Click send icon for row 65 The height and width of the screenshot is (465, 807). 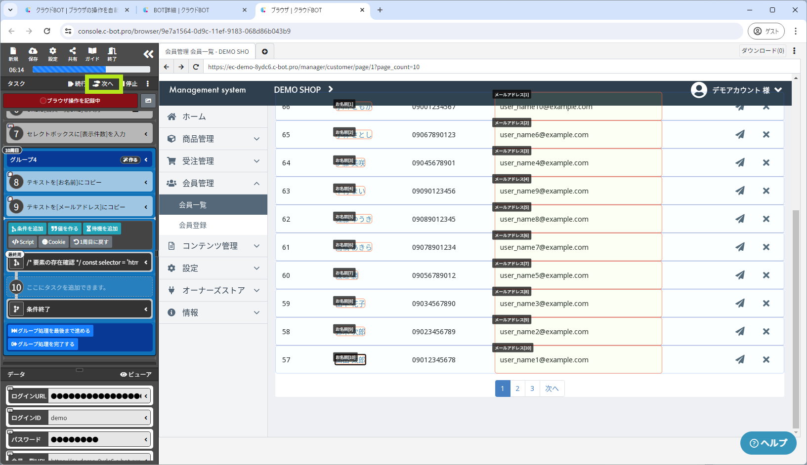click(x=740, y=134)
